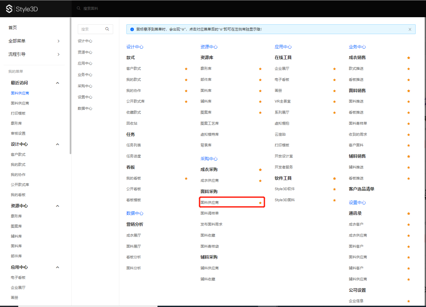Expand the 流程引导 submenu arrow
This screenshot has height=307, width=426.
click(x=58, y=54)
